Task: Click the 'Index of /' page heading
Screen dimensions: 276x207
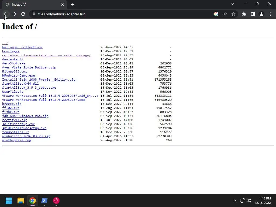Action: point(19,27)
